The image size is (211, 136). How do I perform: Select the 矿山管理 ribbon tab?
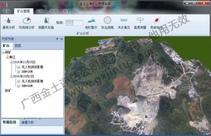24,11
